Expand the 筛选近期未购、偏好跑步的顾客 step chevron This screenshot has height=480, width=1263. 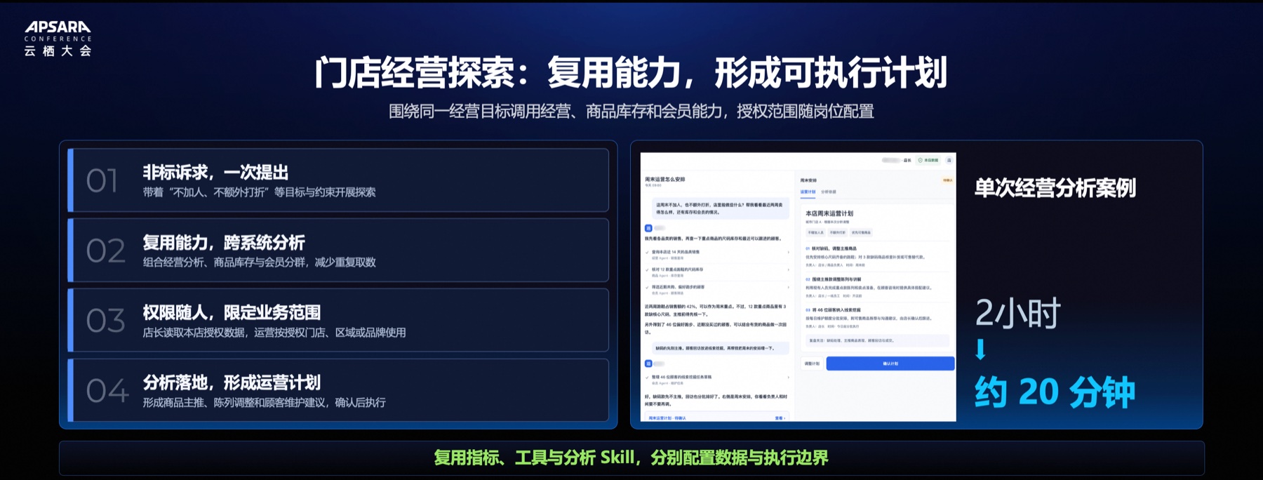(x=789, y=287)
